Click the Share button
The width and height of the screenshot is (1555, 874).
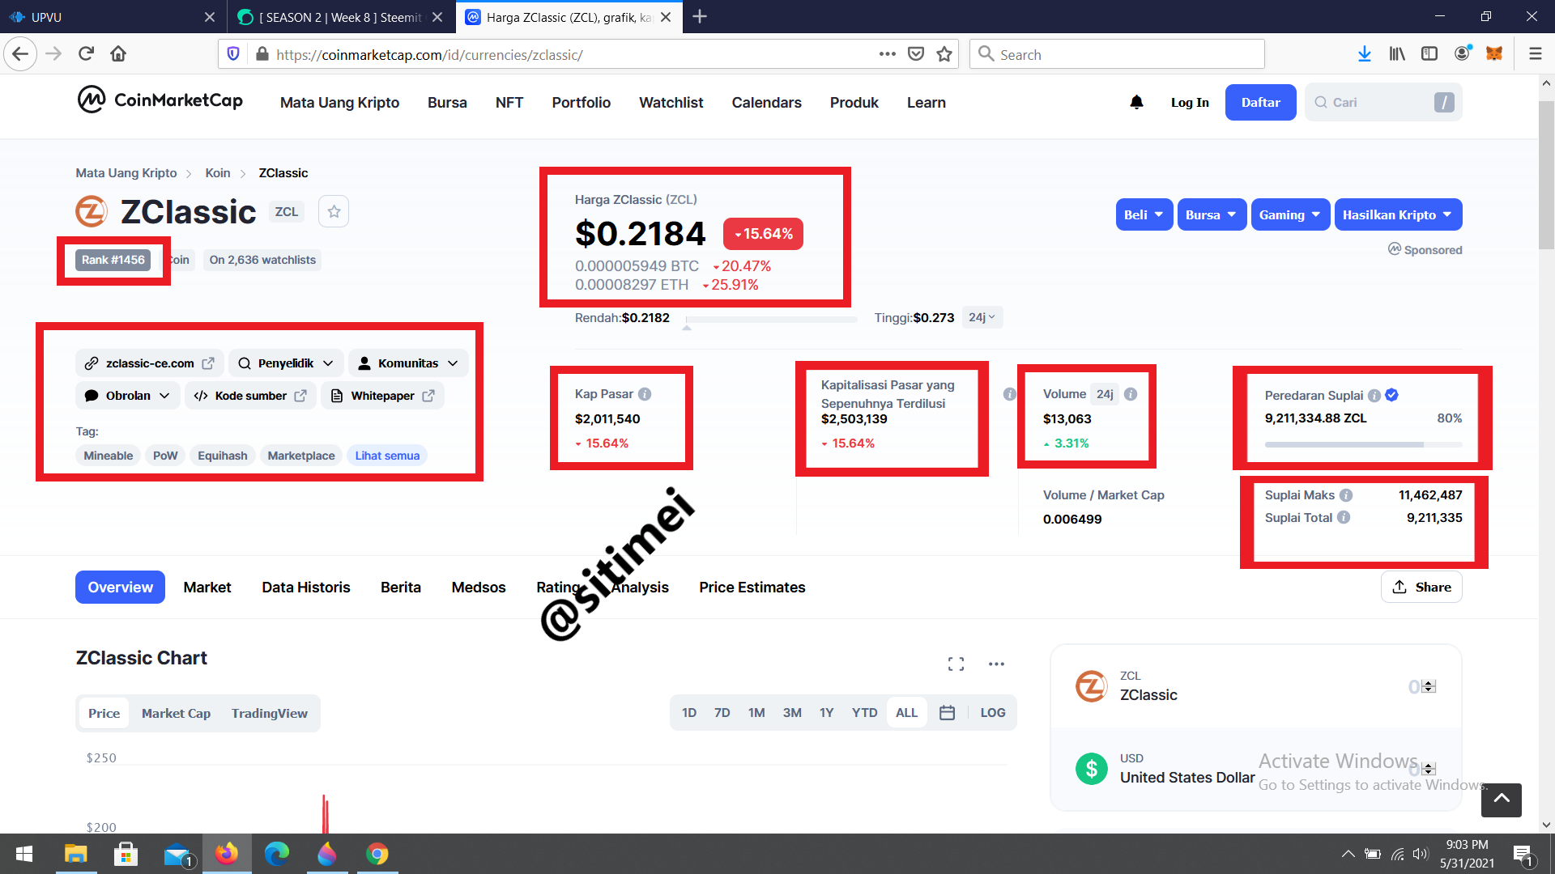[1421, 588]
